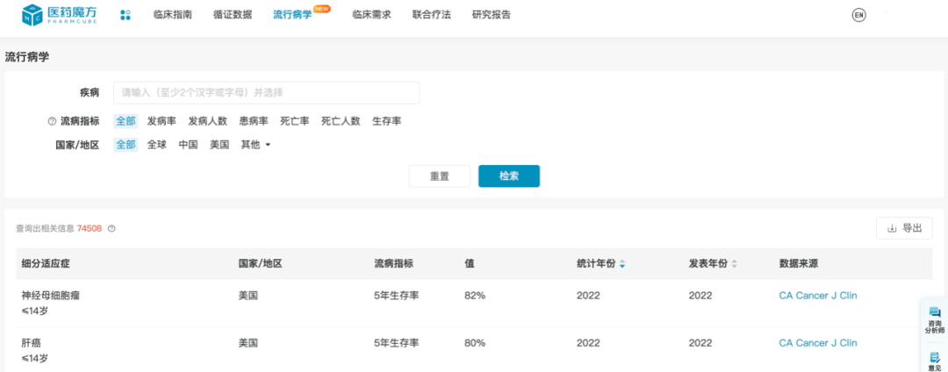Click 5年生存率 in the 神经母细胞瘤 row

click(397, 296)
